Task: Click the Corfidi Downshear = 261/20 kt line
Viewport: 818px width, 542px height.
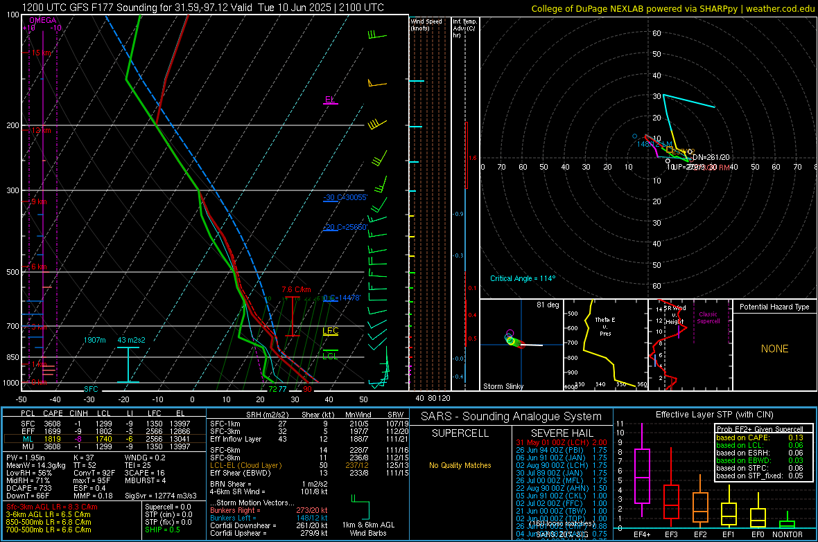Action: click(269, 525)
